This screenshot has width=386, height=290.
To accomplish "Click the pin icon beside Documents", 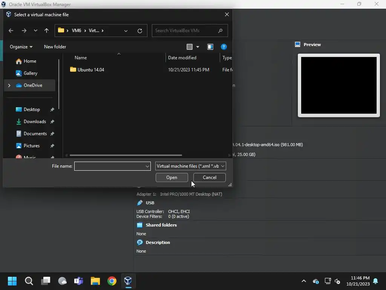I will [x=52, y=134].
